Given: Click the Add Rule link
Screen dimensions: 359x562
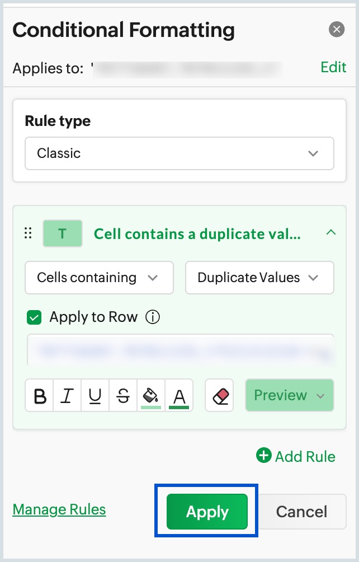Looking at the screenshot, I should 296,456.
